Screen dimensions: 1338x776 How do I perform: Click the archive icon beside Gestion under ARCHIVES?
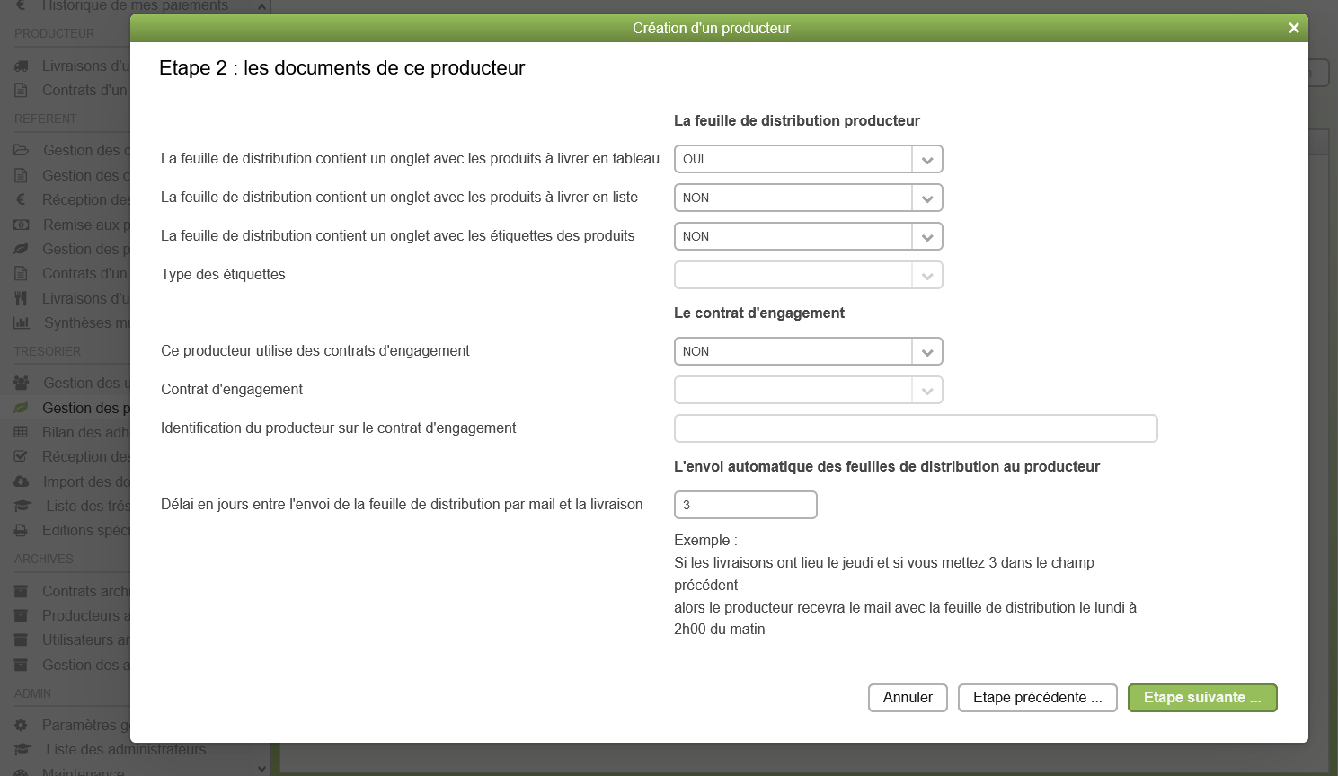22,665
